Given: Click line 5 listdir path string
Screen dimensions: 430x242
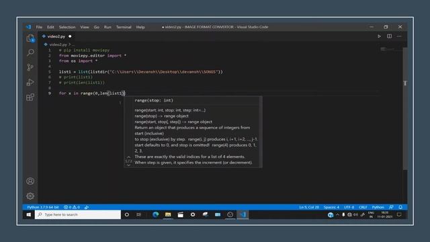Looking at the screenshot, I should (163, 72).
